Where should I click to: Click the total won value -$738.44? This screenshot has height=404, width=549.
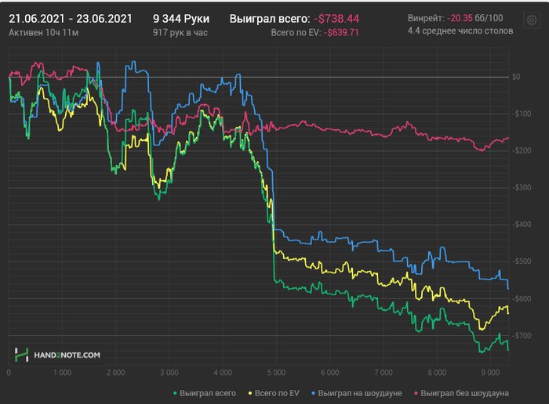[336, 19]
